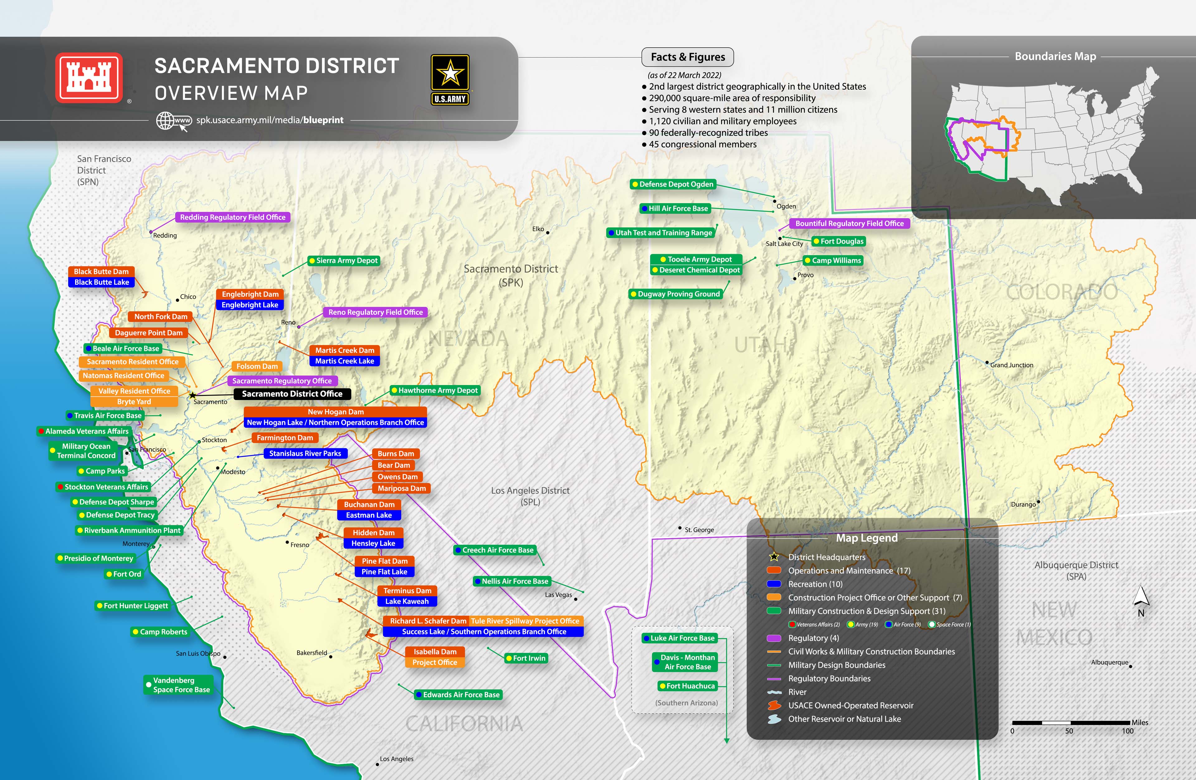1196x780 pixels.
Task: Click the Edwards Air Force Base label
Action: 458,695
